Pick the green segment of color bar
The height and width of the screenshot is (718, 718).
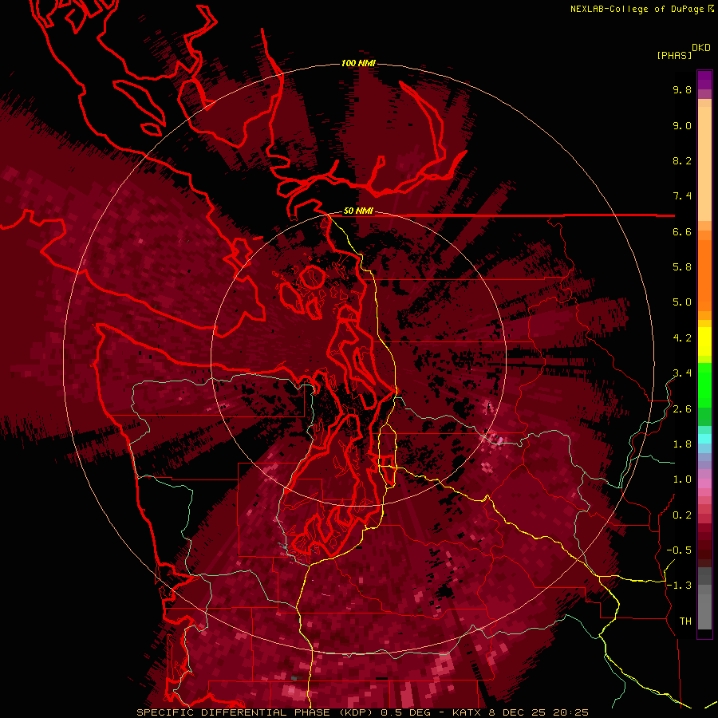pyautogui.click(x=704, y=385)
